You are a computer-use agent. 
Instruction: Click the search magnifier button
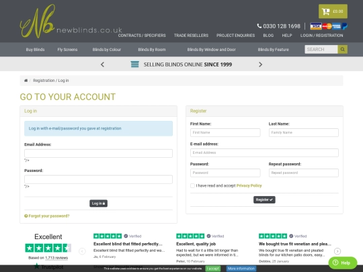pyautogui.click(x=343, y=49)
